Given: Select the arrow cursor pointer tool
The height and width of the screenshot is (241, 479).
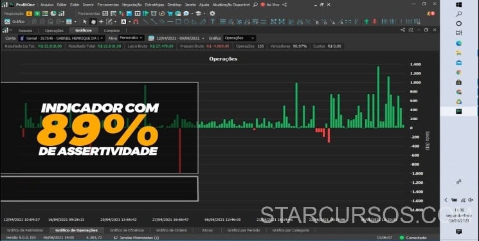Looking at the screenshot, I should [x=85, y=22].
